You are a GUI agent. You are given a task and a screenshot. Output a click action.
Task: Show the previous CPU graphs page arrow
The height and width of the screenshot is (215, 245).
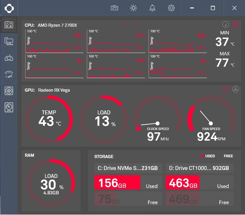(x=125, y=26)
